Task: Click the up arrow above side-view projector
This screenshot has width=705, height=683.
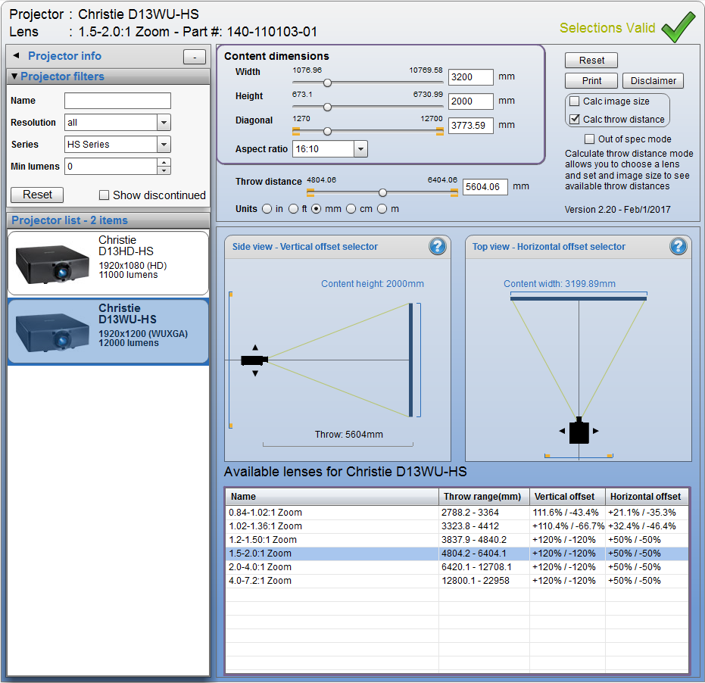Action: tap(255, 348)
